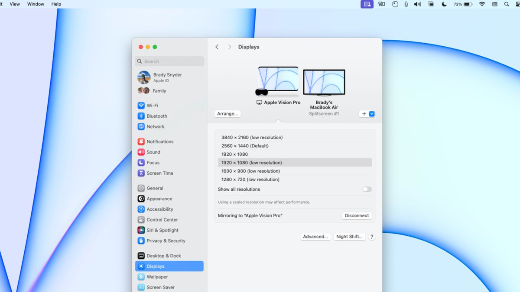The width and height of the screenshot is (520, 292).
Task: Disconnect mirroring to Apple Vision Pro
Action: [x=357, y=215]
